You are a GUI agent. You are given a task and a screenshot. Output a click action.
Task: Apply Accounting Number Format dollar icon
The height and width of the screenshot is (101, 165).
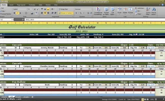[x=76, y=13]
